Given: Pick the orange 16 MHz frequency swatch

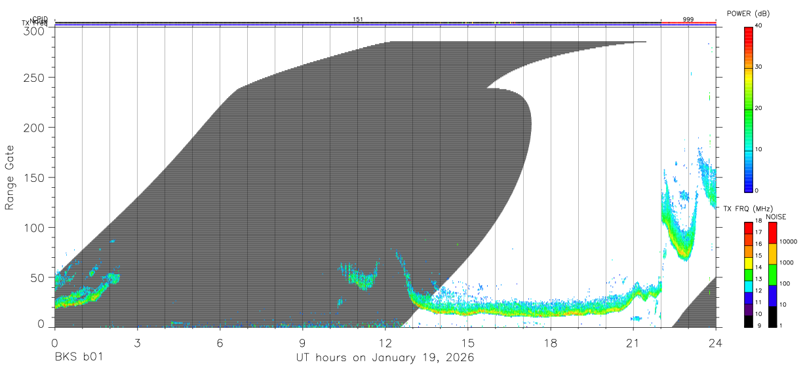Looking at the screenshot, I should coord(749,251).
